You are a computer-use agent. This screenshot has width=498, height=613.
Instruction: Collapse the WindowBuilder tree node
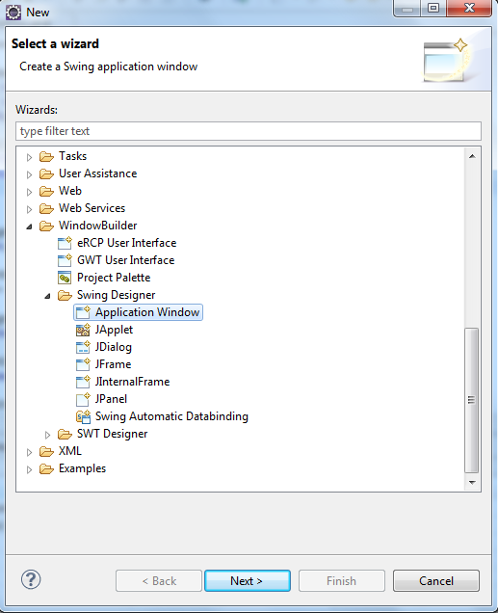click(29, 227)
